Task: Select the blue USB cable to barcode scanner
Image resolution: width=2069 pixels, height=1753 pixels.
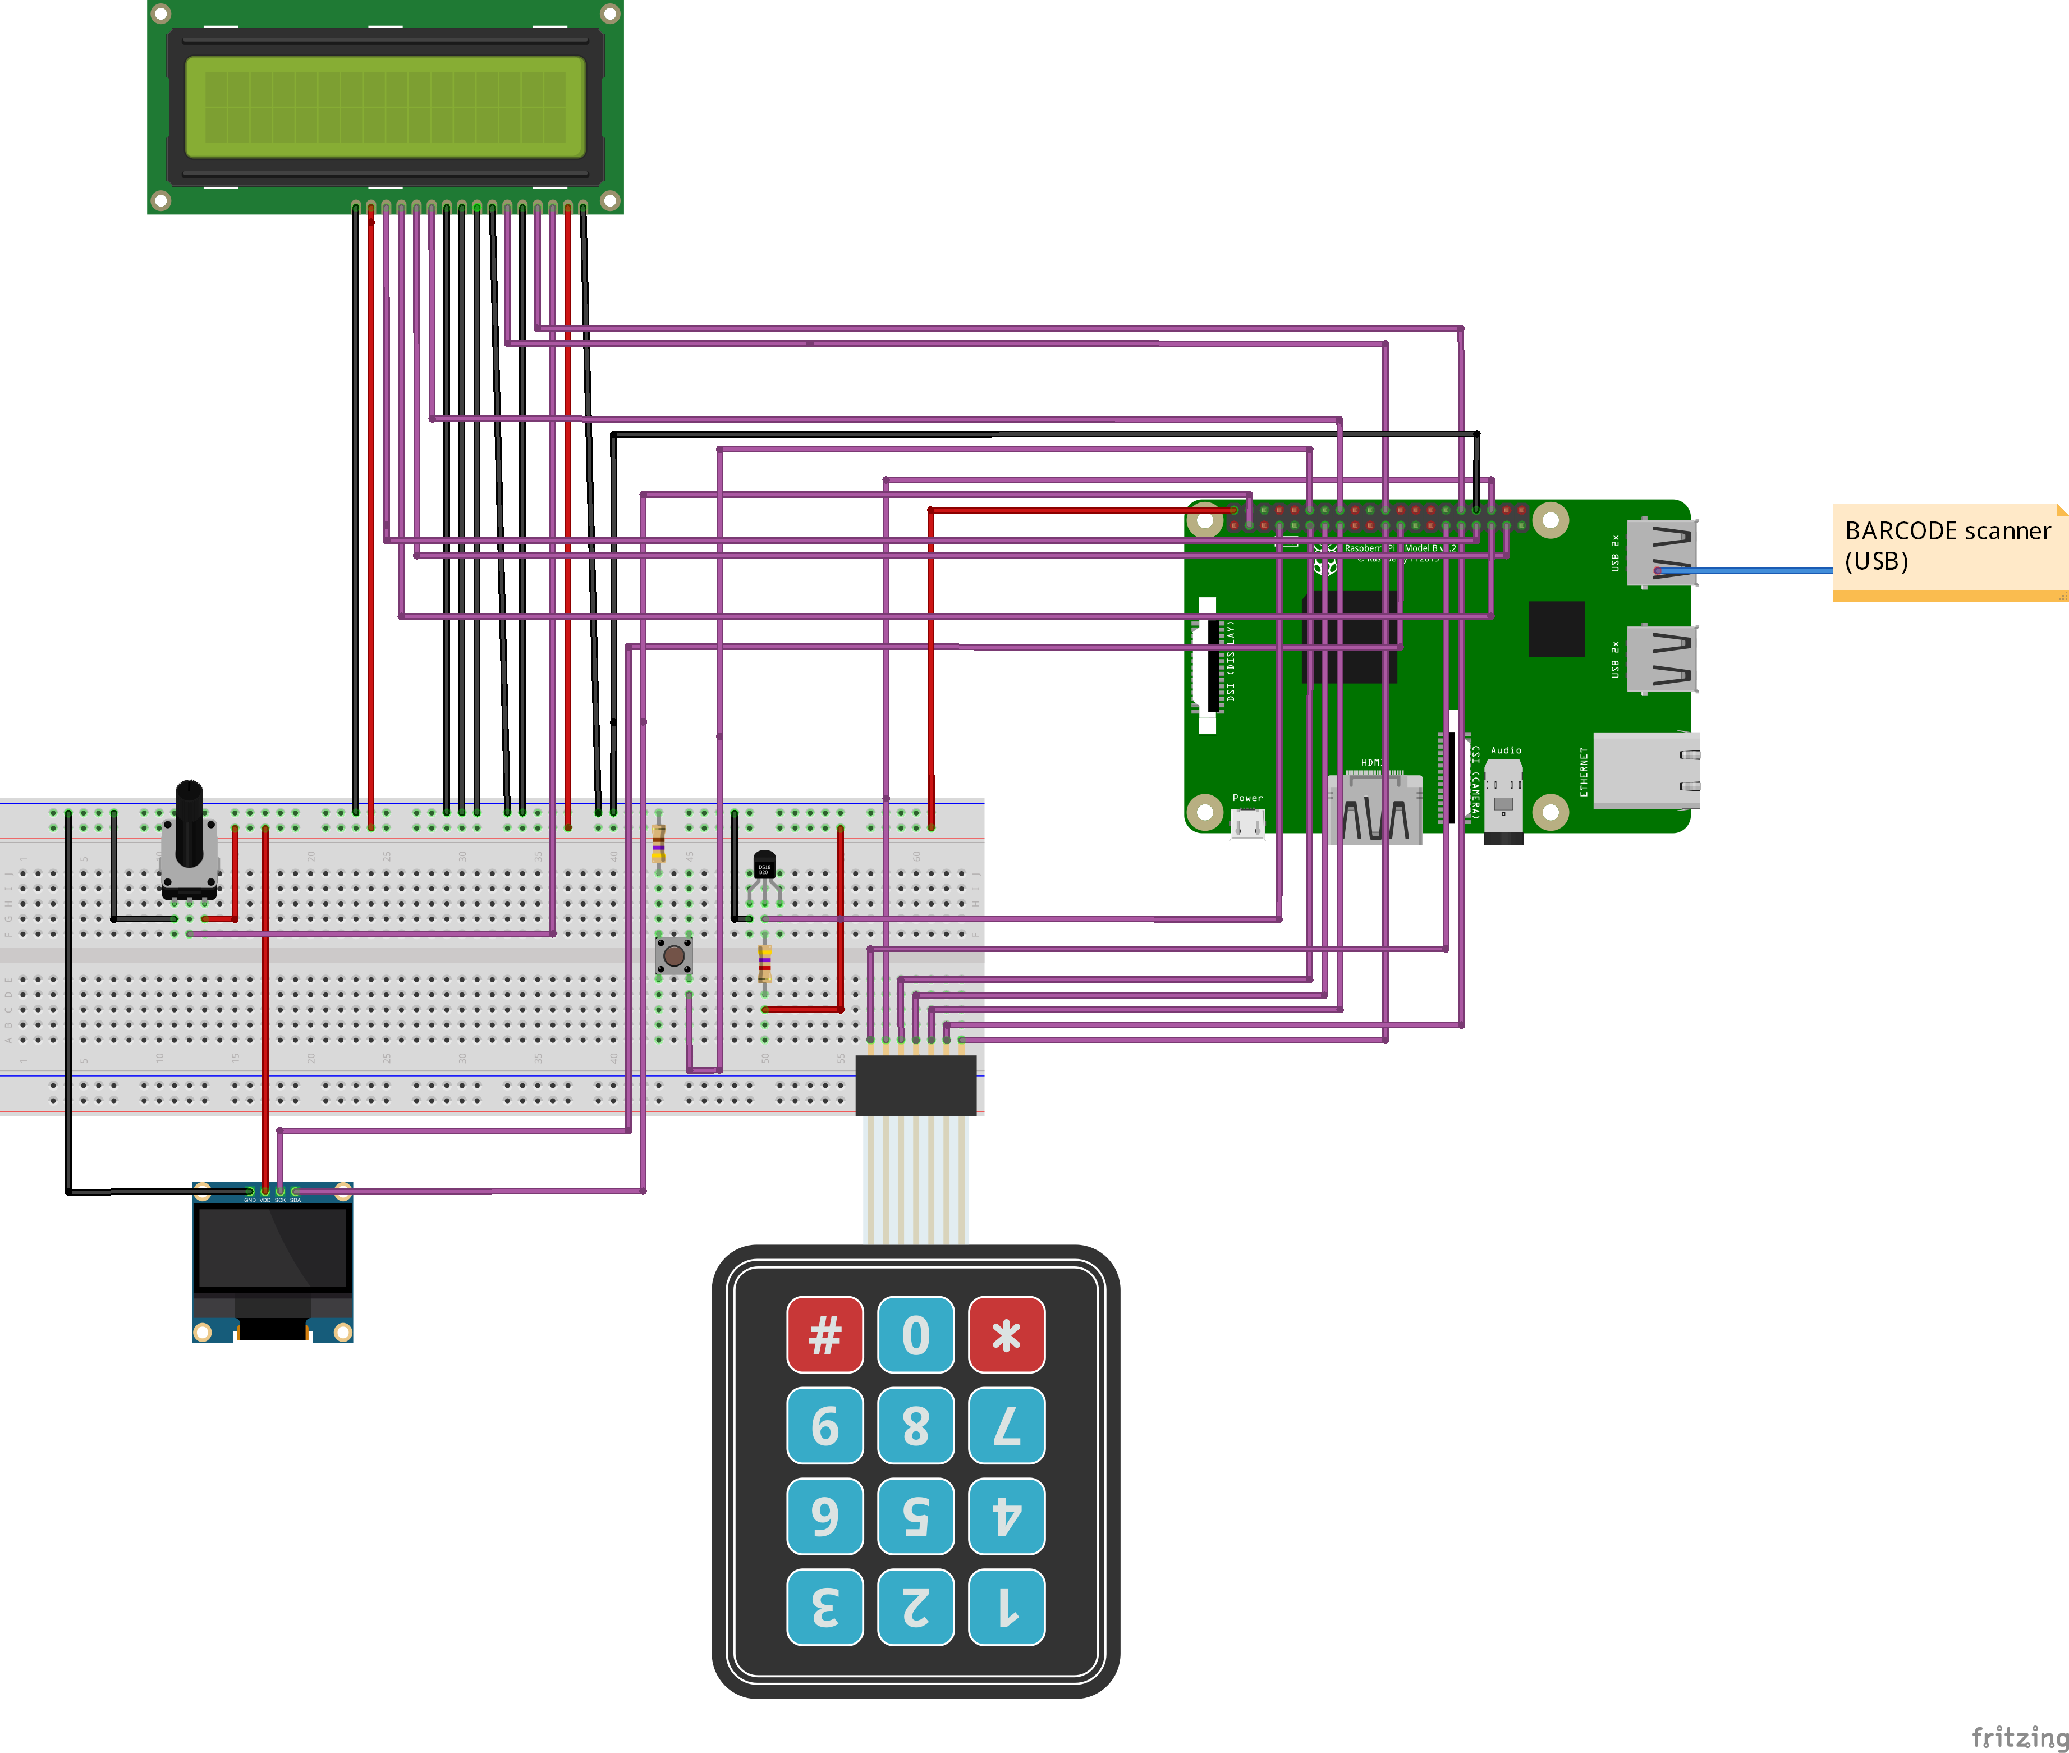Action: pyautogui.click(x=1745, y=570)
